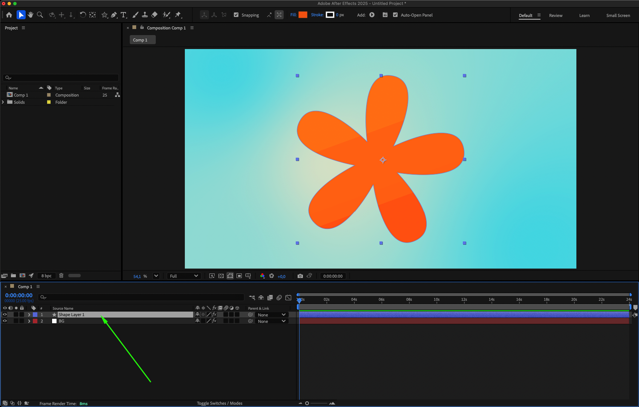Screen dimensions: 639x407
Task: Open the Stroke color swatch
Action: coord(330,15)
